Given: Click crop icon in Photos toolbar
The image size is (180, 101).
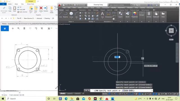Looking at the screenshot, I should pyautogui.click(x=42, y=28).
